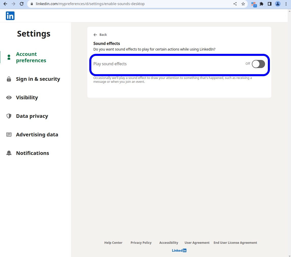Click the page scrollbar down arrow
Image resolution: width=291 pixels, height=257 pixels.
289,256
